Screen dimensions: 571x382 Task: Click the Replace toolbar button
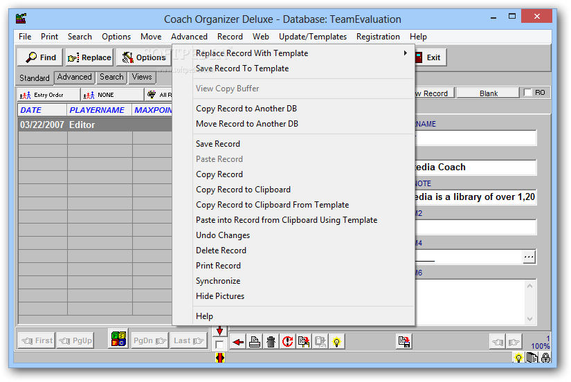(x=89, y=57)
